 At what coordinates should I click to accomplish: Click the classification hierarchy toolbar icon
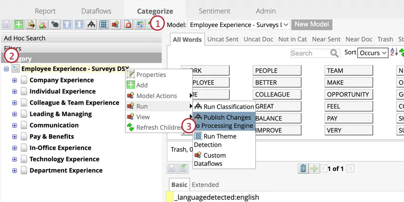tap(91, 24)
